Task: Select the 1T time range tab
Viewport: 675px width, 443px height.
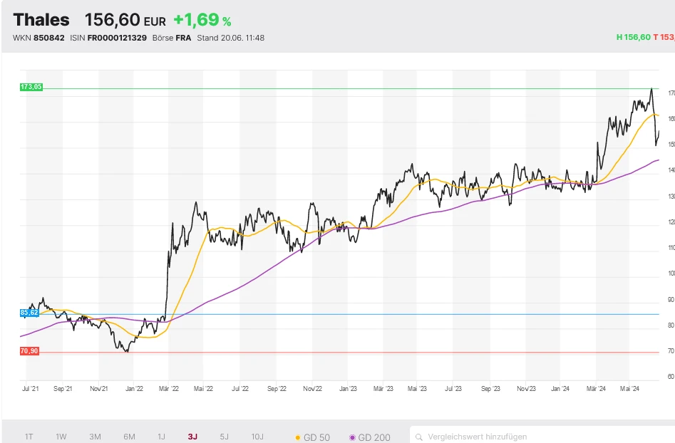Action: coord(29,437)
